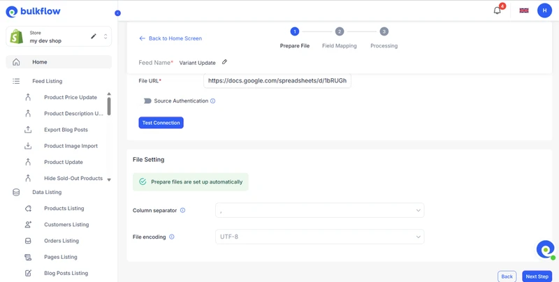Open the Product Price Update feed
The image size is (559, 282).
point(71,97)
